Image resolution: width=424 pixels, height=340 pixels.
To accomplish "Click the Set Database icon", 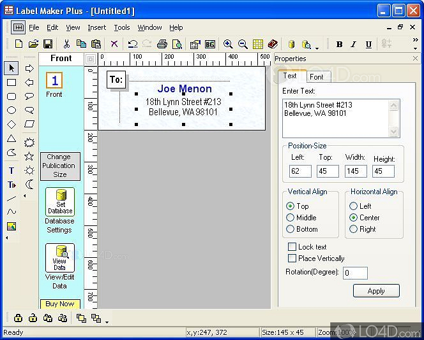I will [x=59, y=202].
